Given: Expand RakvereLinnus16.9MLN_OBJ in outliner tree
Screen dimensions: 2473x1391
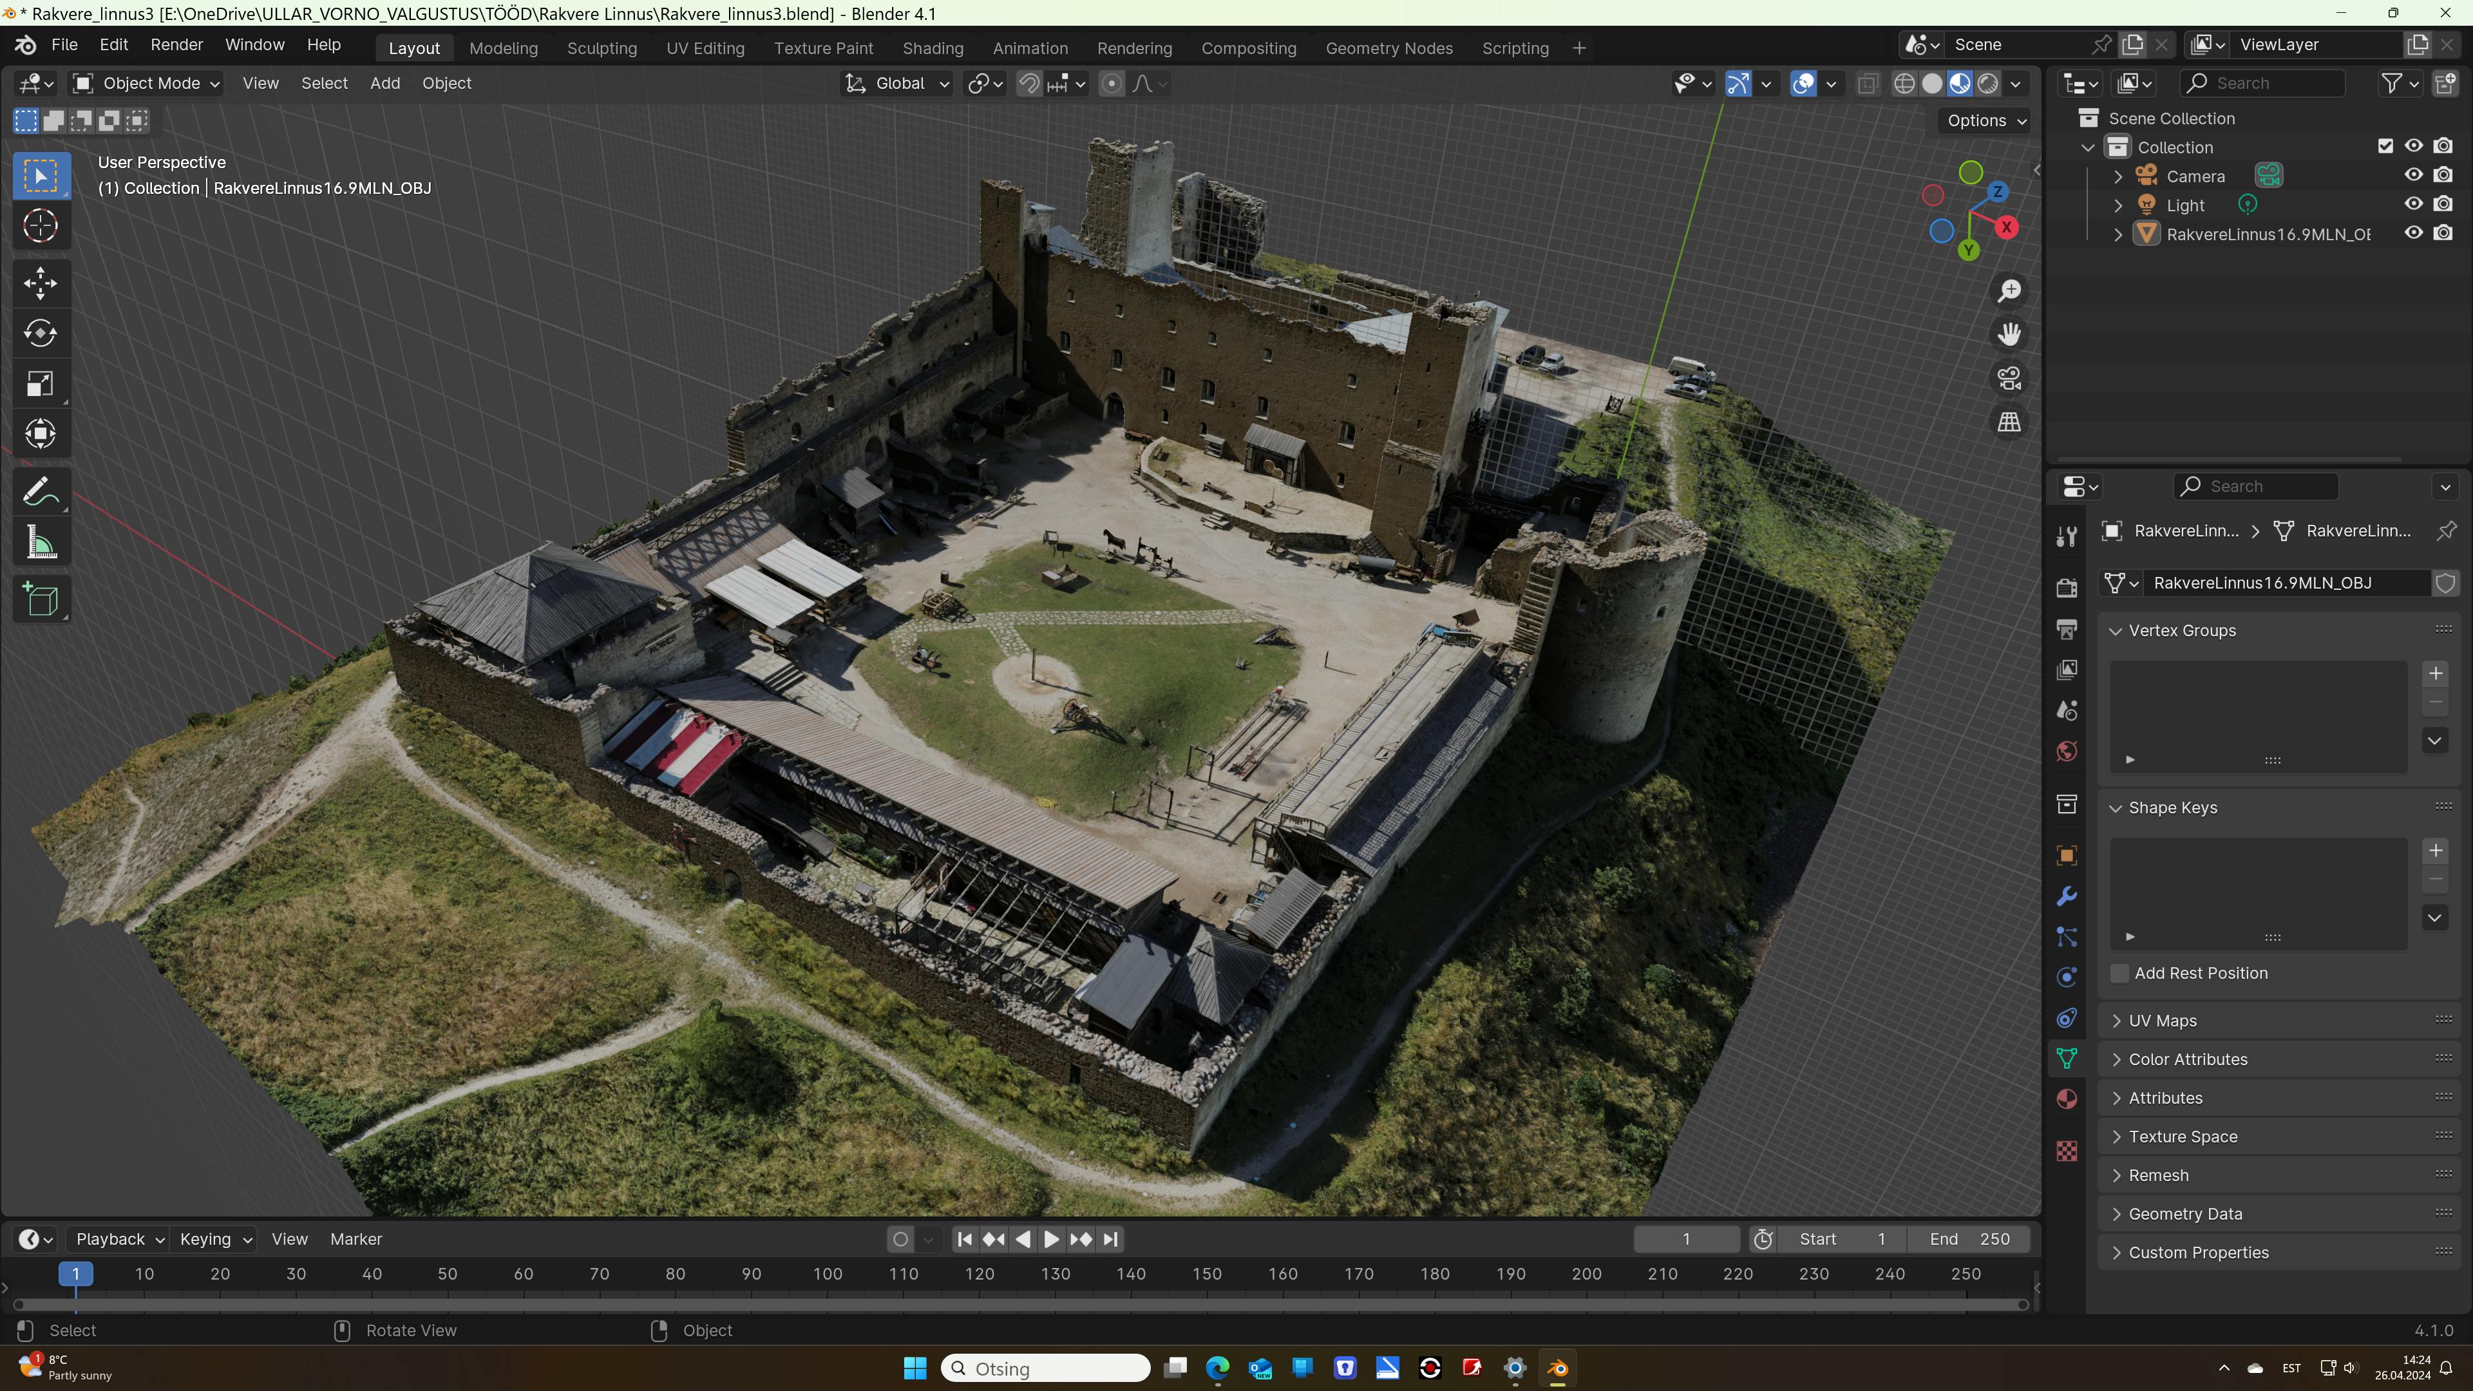Looking at the screenshot, I should pos(2118,234).
